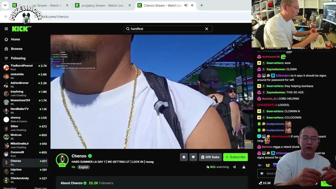Open ChickenAndy channel
This screenshot has width=336, height=189.
pos(25,180)
